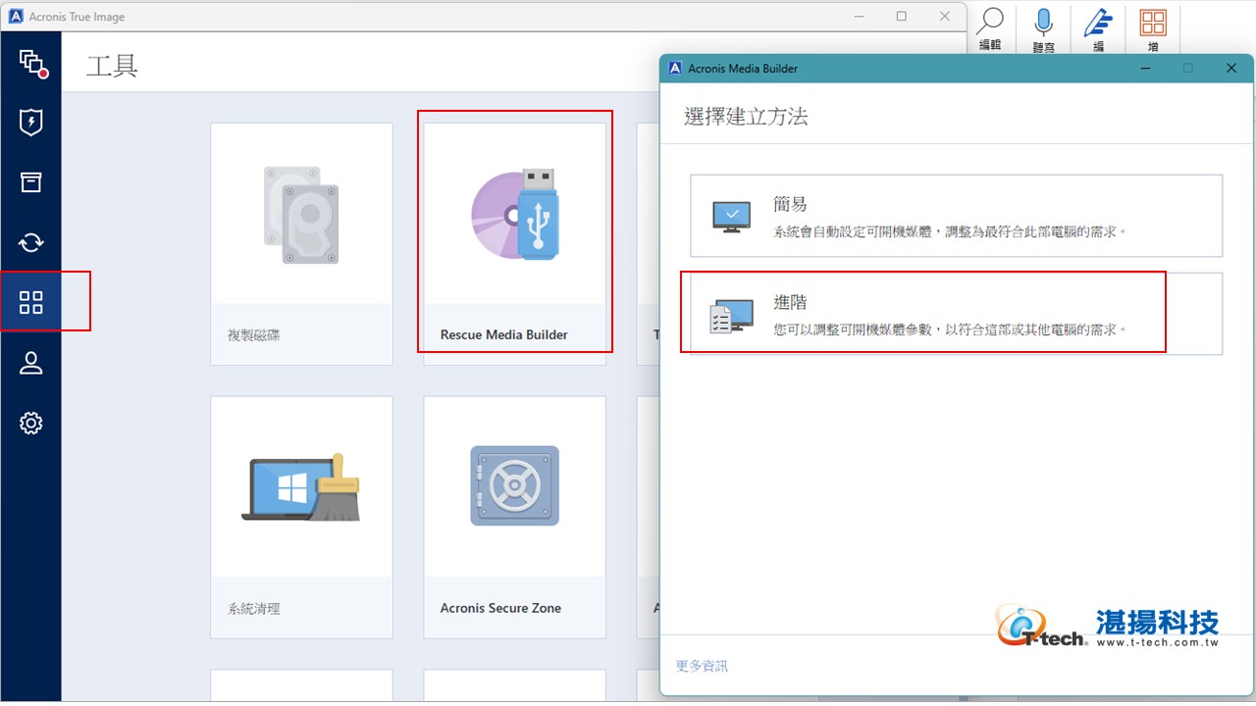Choose the 進階 advanced creation method
This screenshot has width=1256, height=706.
pyautogui.click(x=957, y=314)
